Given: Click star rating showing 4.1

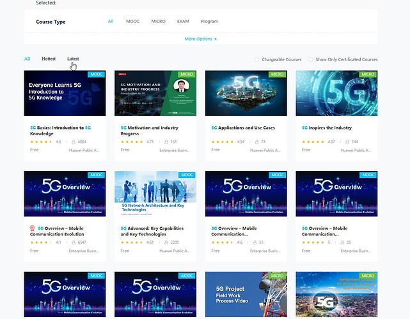Looking at the screenshot, I should point(41,242).
